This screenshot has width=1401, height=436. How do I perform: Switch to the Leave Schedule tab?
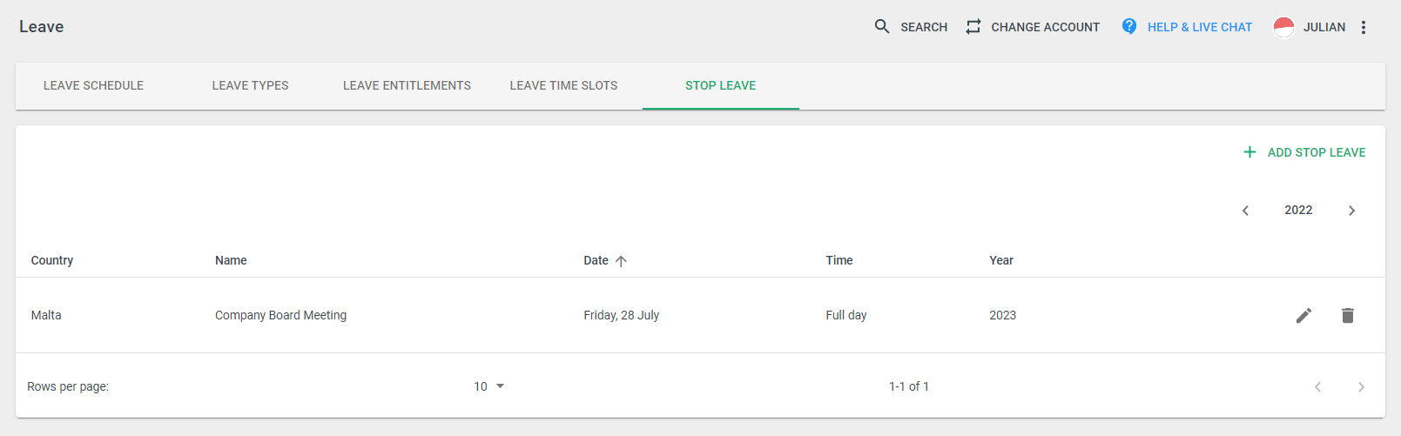[x=94, y=85]
